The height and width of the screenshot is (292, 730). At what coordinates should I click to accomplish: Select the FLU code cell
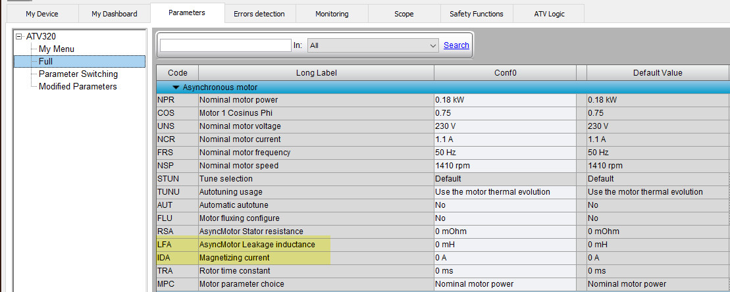tap(177, 218)
